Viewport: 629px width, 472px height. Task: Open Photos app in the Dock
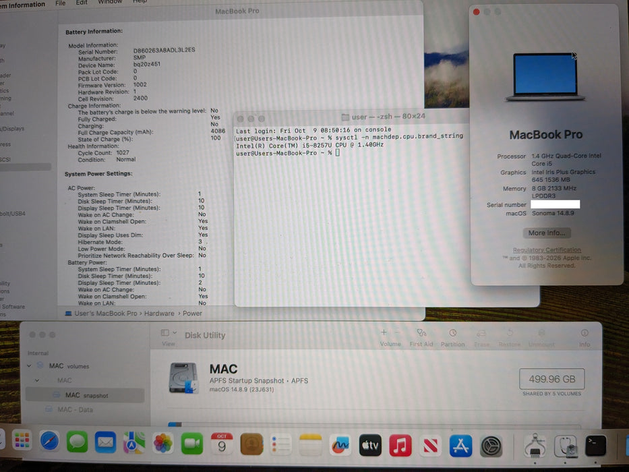[x=163, y=443]
